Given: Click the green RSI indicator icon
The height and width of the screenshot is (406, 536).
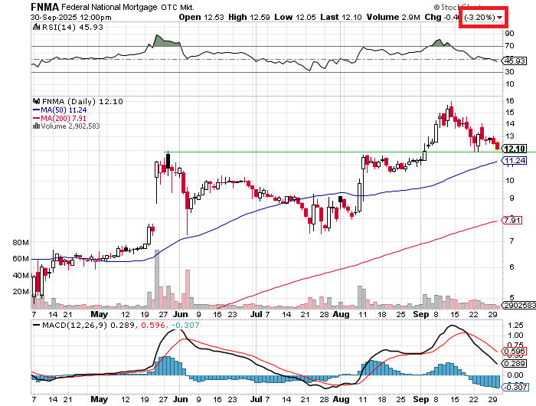Looking at the screenshot, I should point(36,27).
